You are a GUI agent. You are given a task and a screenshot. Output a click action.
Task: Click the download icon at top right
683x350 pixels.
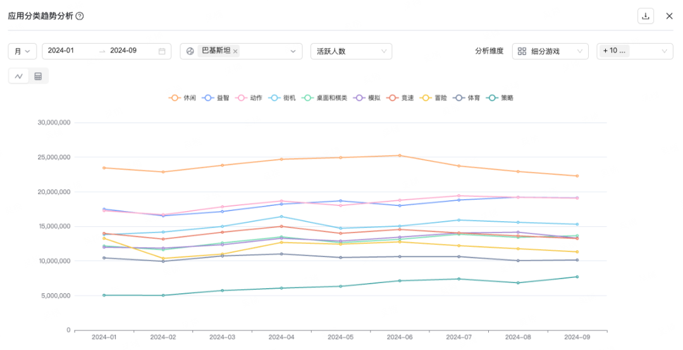645,16
